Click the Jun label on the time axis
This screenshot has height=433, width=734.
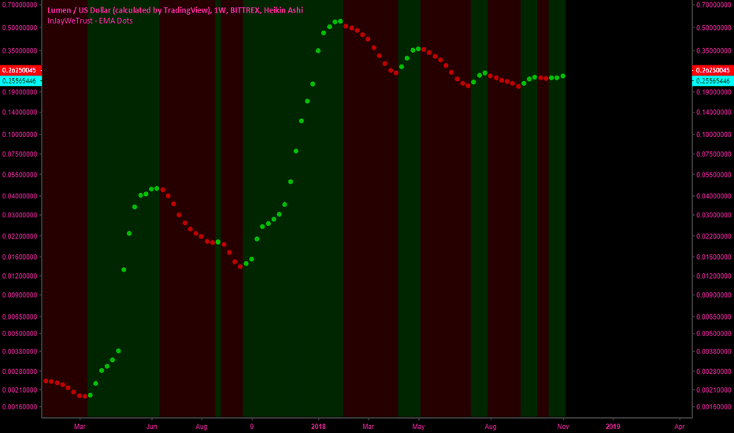click(x=151, y=427)
